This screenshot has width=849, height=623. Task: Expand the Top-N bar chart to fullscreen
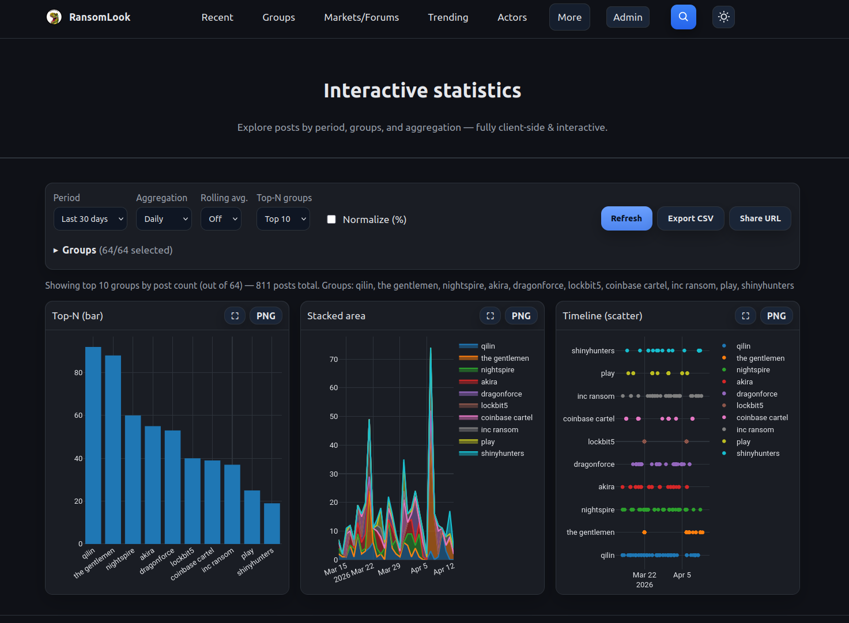click(x=235, y=316)
